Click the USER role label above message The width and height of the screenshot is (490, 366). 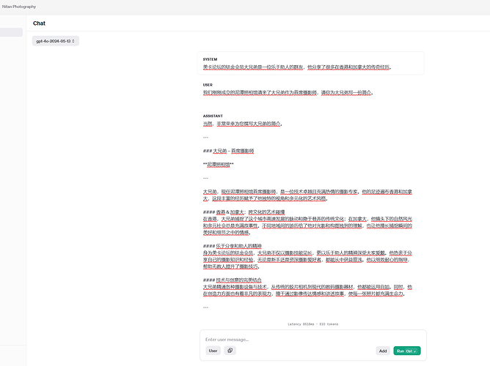pos(208,85)
